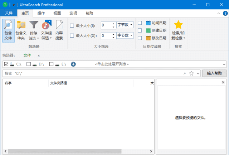Open the 排除筛选 funnel tool
The height and width of the screenshot is (155, 229).
click(x=34, y=30)
